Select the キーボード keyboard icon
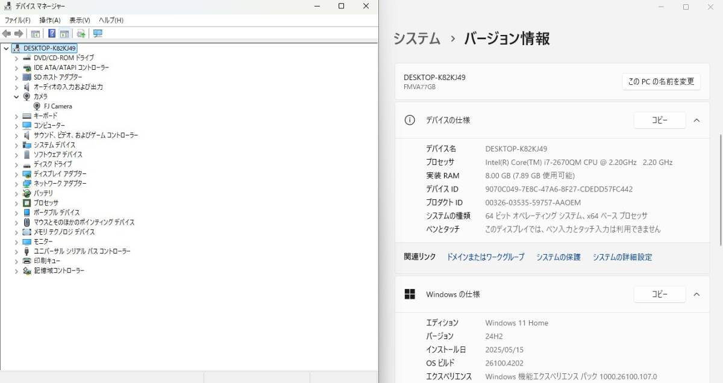 tap(27, 116)
